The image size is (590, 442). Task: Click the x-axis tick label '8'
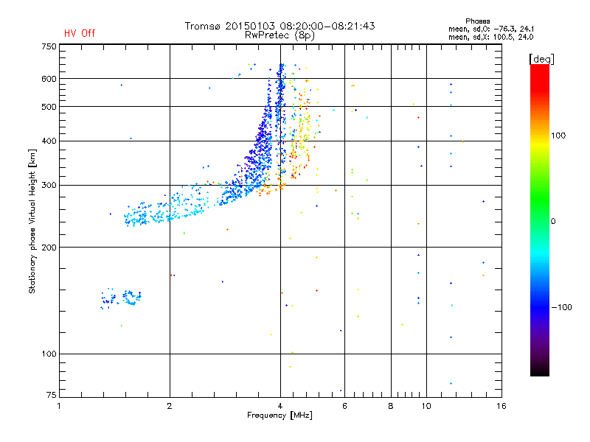click(x=391, y=407)
